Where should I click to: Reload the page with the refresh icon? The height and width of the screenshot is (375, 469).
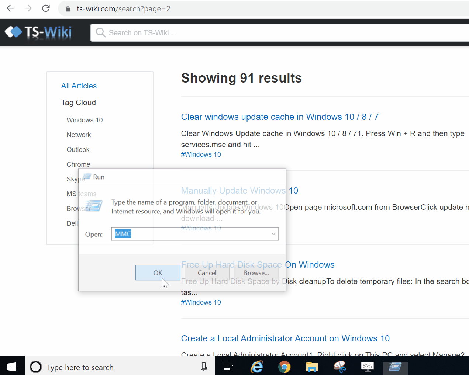[46, 8]
